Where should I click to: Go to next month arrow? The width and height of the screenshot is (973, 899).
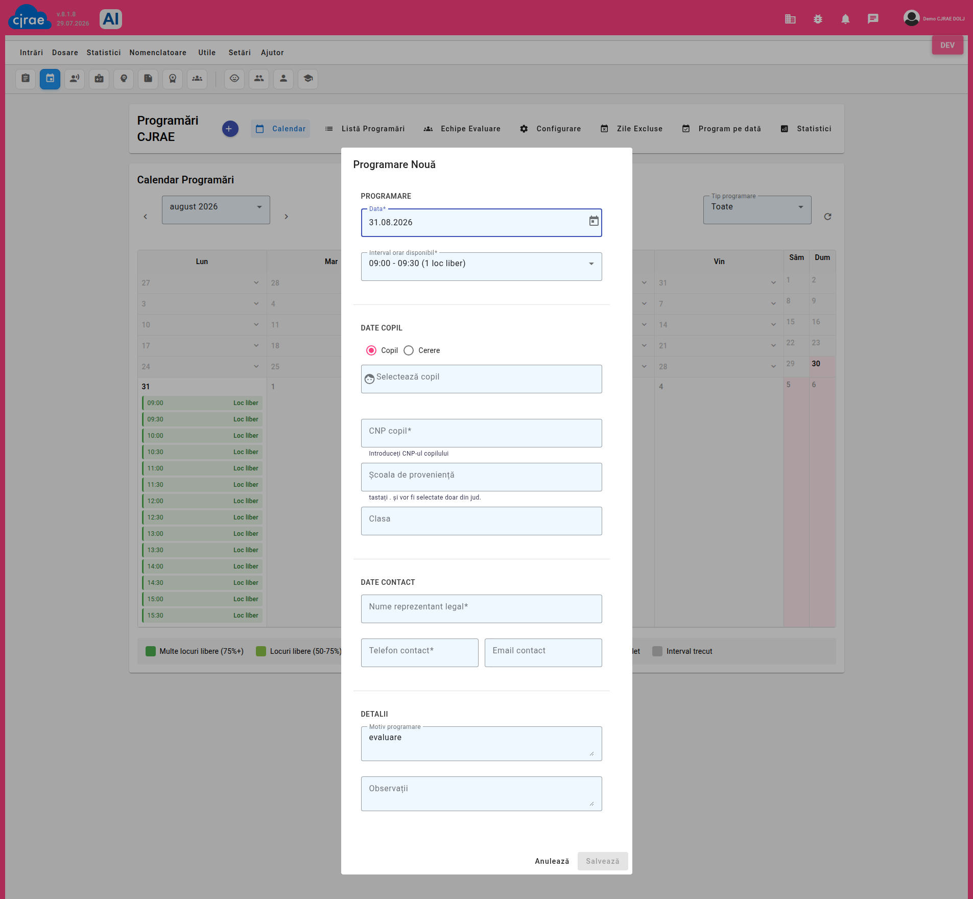(x=287, y=217)
